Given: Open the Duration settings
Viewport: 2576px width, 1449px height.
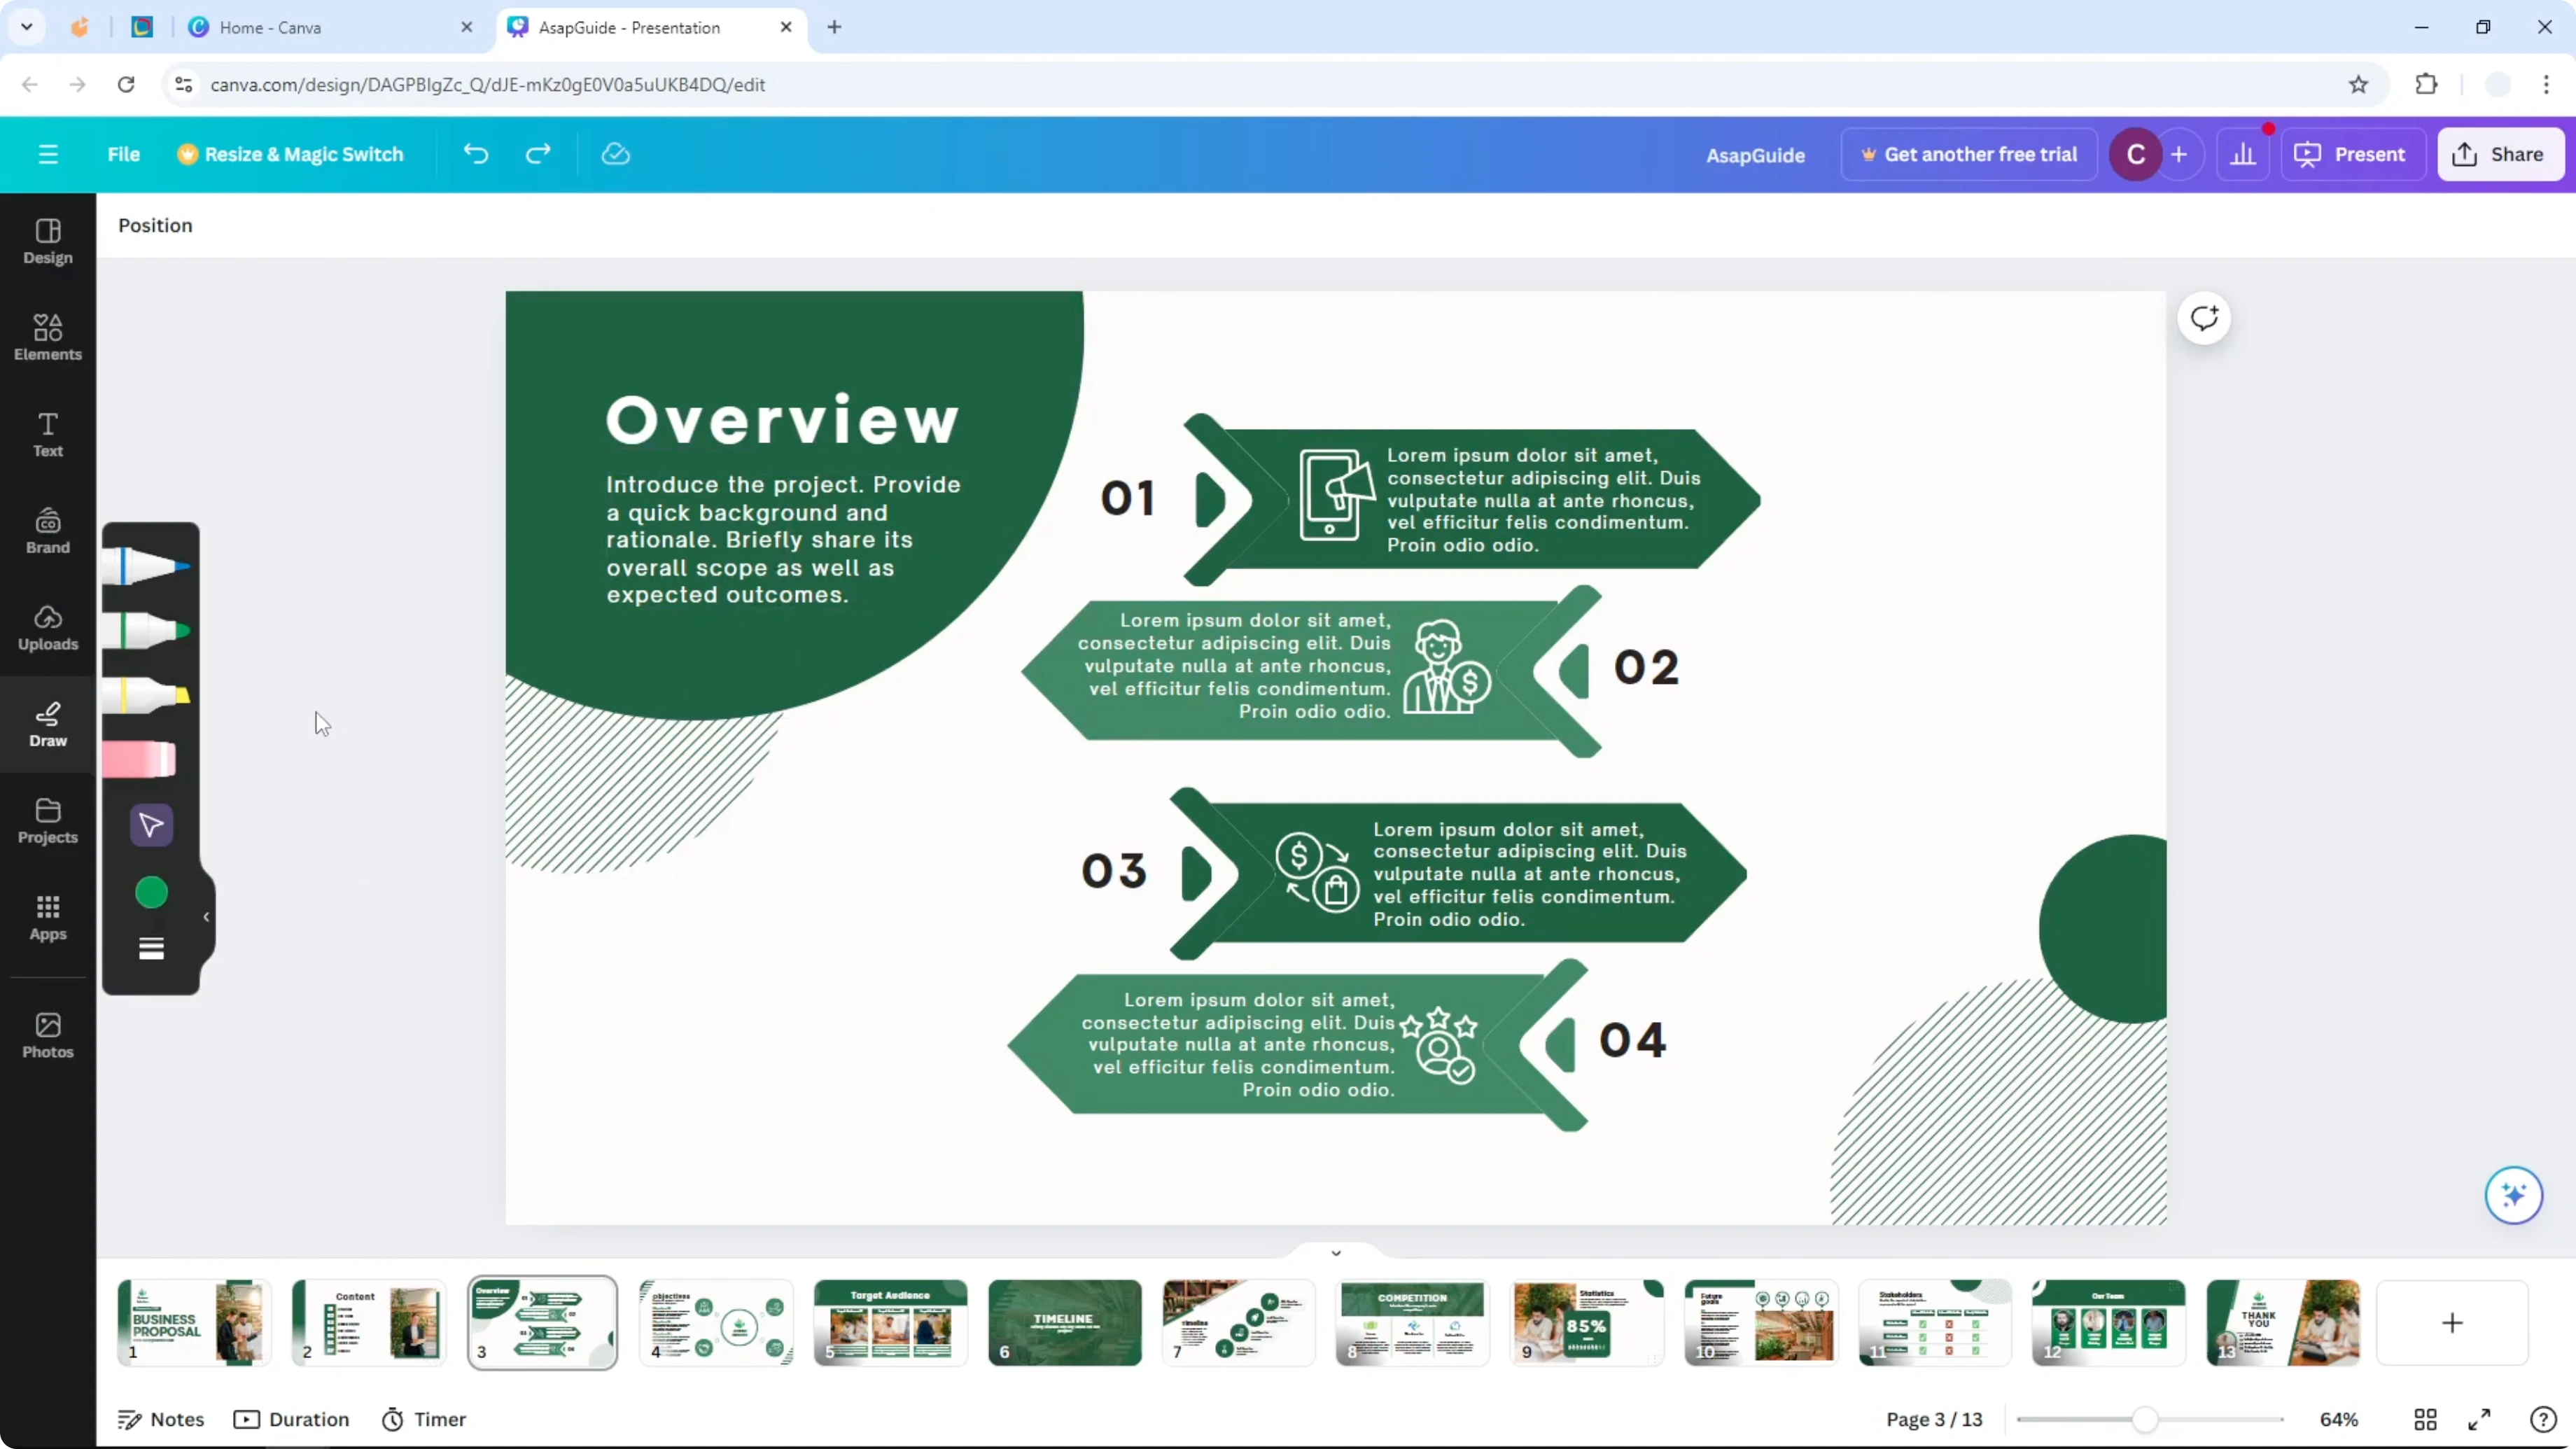Looking at the screenshot, I should (x=291, y=1419).
